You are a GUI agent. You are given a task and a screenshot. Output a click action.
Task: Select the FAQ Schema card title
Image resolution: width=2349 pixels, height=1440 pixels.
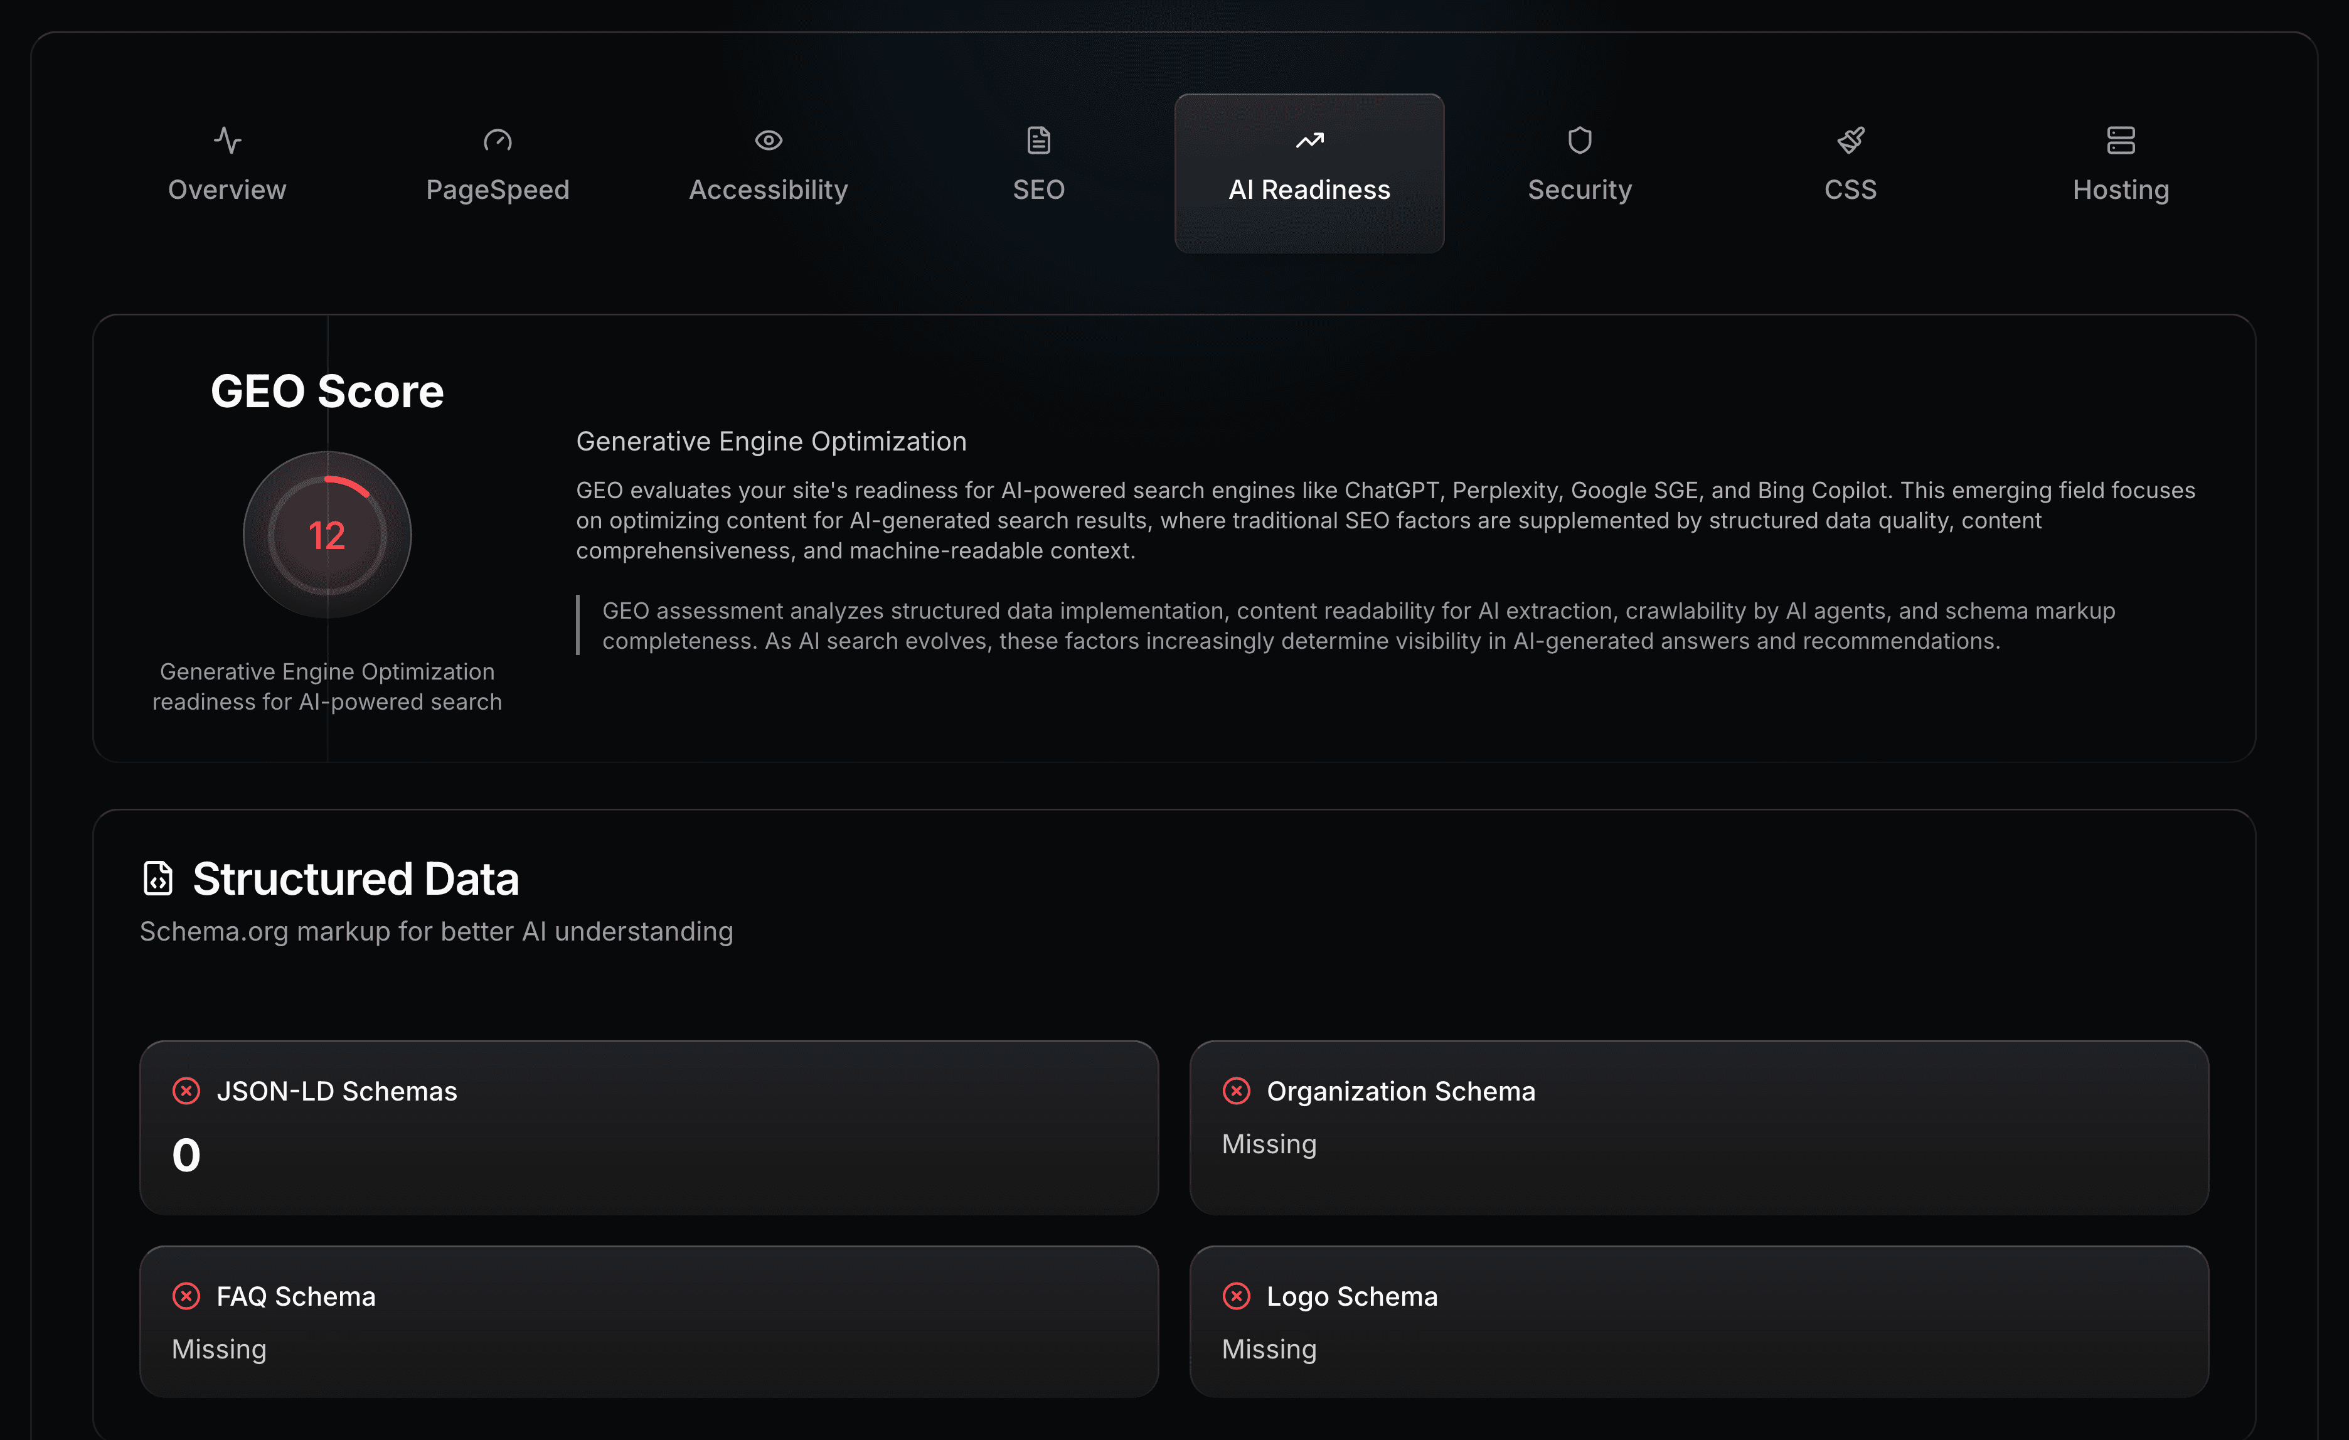pos(296,1296)
